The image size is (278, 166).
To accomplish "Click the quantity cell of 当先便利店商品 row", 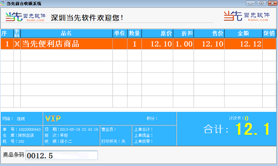I will click(x=134, y=44).
